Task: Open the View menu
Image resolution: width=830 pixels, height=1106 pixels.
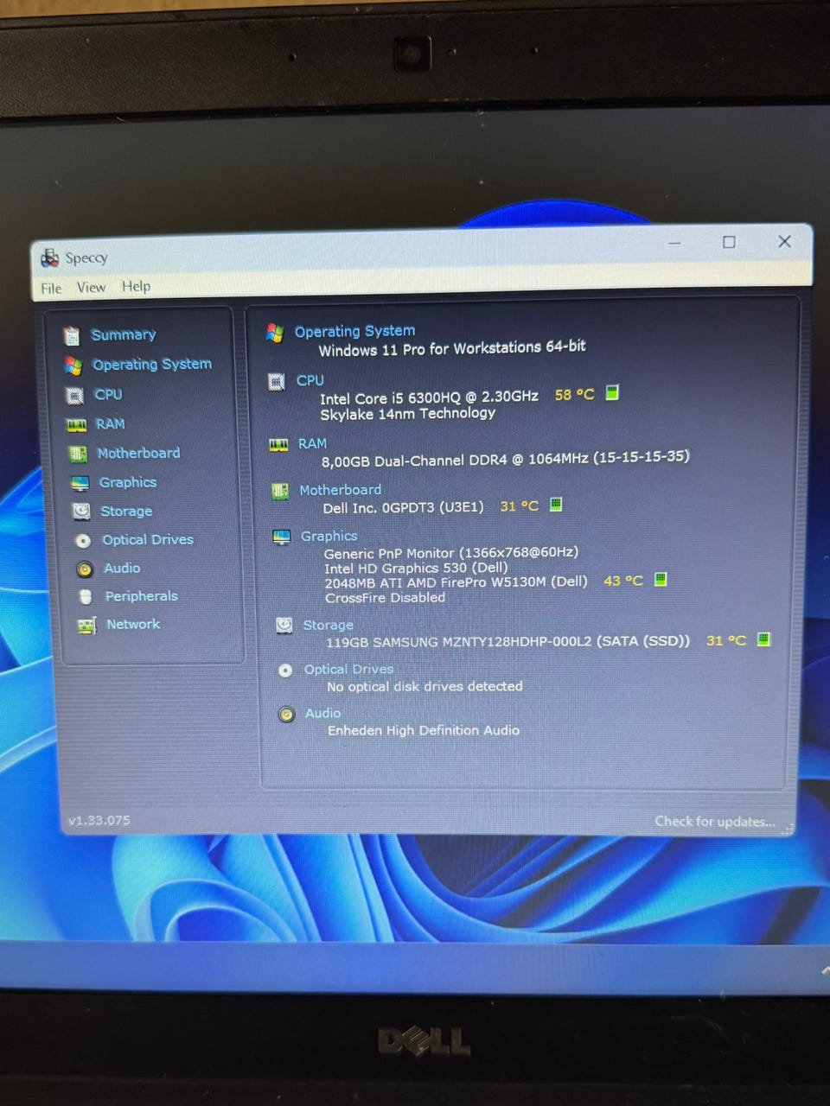Action: pyautogui.click(x=91, y=288)
